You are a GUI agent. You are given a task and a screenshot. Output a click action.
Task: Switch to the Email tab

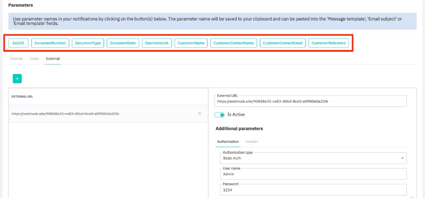(x=34, y=58)
